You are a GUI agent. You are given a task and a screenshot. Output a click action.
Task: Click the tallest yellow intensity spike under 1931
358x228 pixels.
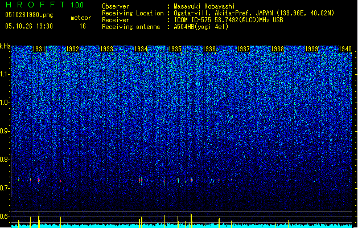(x=39, y=220)
